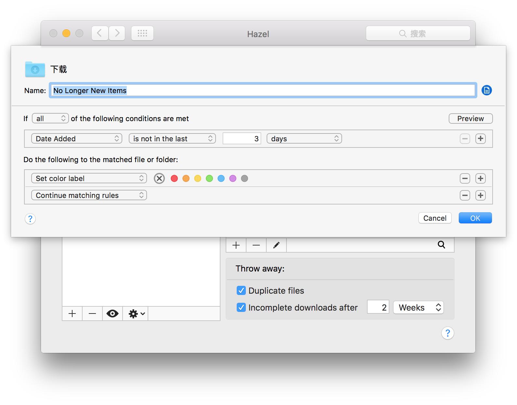Clear color label with X icon
The width and height of the screenshot is (517, 405).
tap(159, 178)
